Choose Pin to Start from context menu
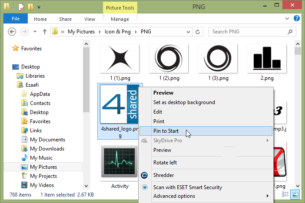Image resolution: width=305 pixels, height=203 pixels. click(x=166, y=131)
